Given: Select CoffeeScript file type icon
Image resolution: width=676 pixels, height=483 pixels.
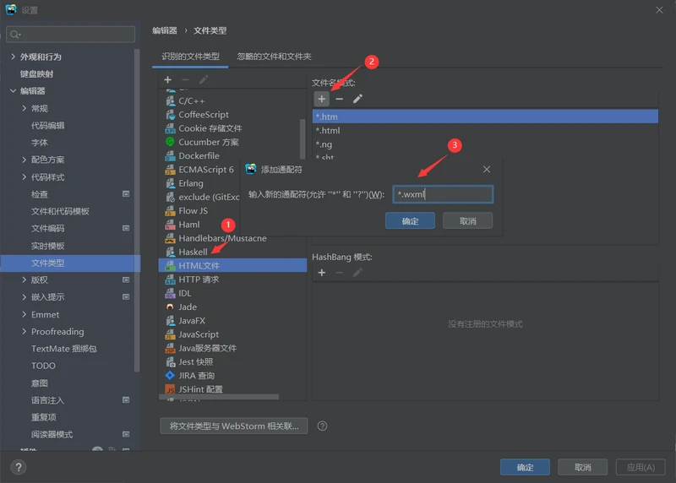Looking at the screenshot, I should [x=171, y=115].
